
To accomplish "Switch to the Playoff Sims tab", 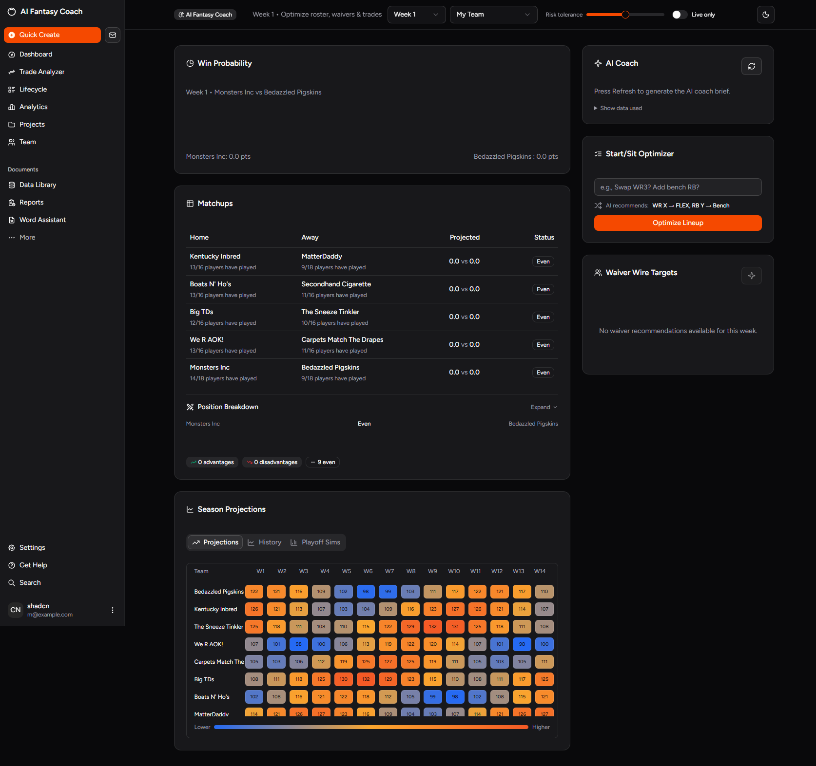I will coord(315,542).
